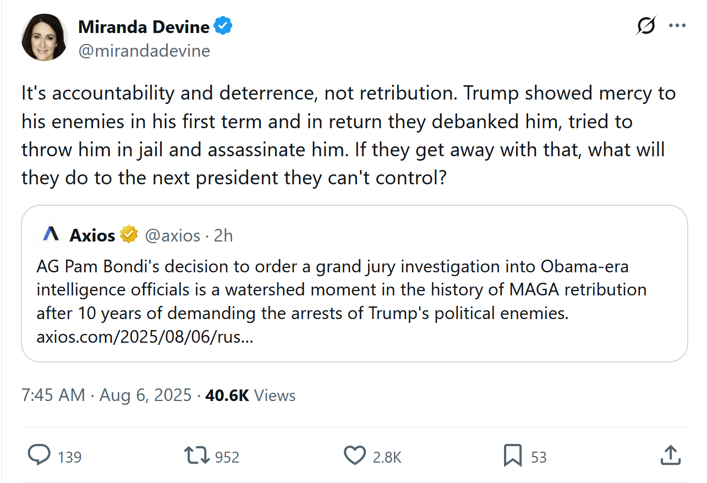The width and height of the screenshot is (707, 483).
Task: Click the Miranda Devine display name
Action: 144,26
